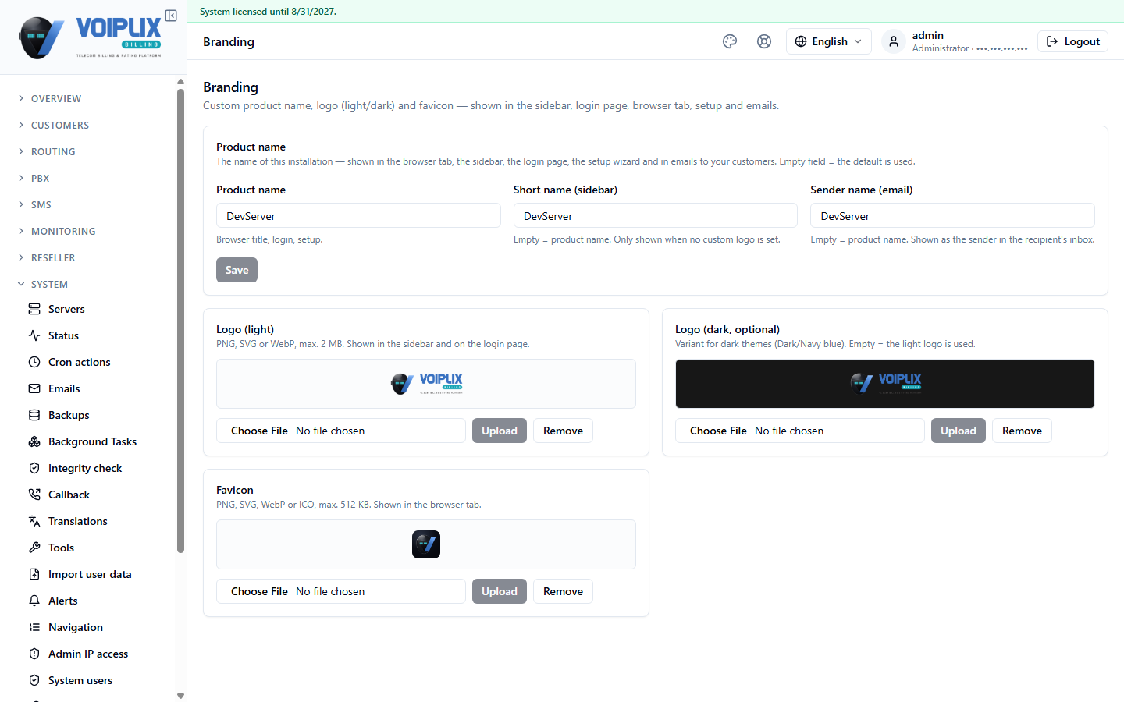Go to Cron actions
The width and height of the screenshot is (1124, 702).
79,362
